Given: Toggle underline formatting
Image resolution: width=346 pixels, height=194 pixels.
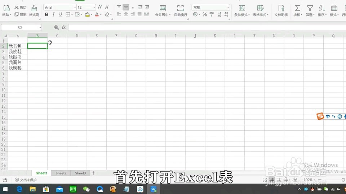Looking at the screenshot, I should (x=60, y=14).
